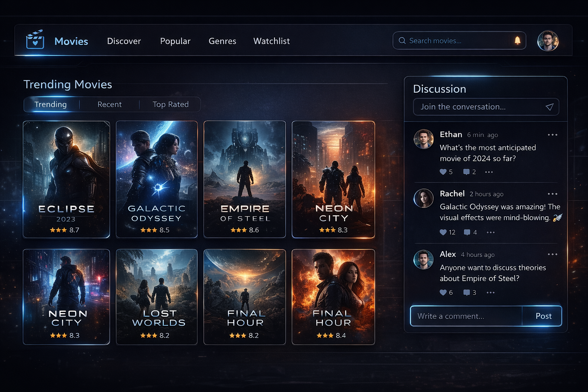This screenshot has height=392, width=588.
Task: Open the options menu on Ethan's comment
Action: [552, 135]
